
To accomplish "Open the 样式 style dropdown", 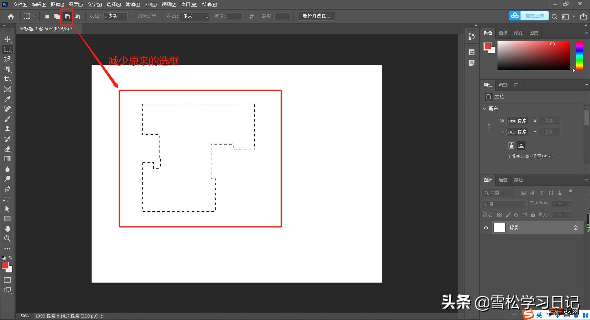I will tap(195, 16).
